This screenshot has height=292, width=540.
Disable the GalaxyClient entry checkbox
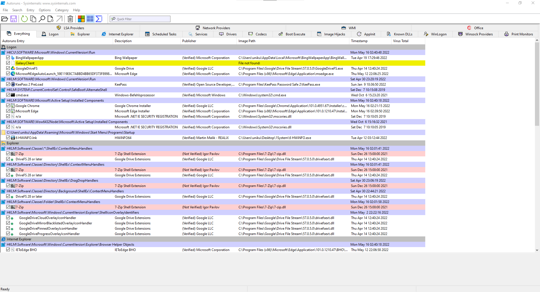click(8, 63)
